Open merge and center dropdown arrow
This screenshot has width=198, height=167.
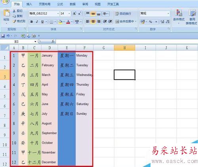pos(136,21)
